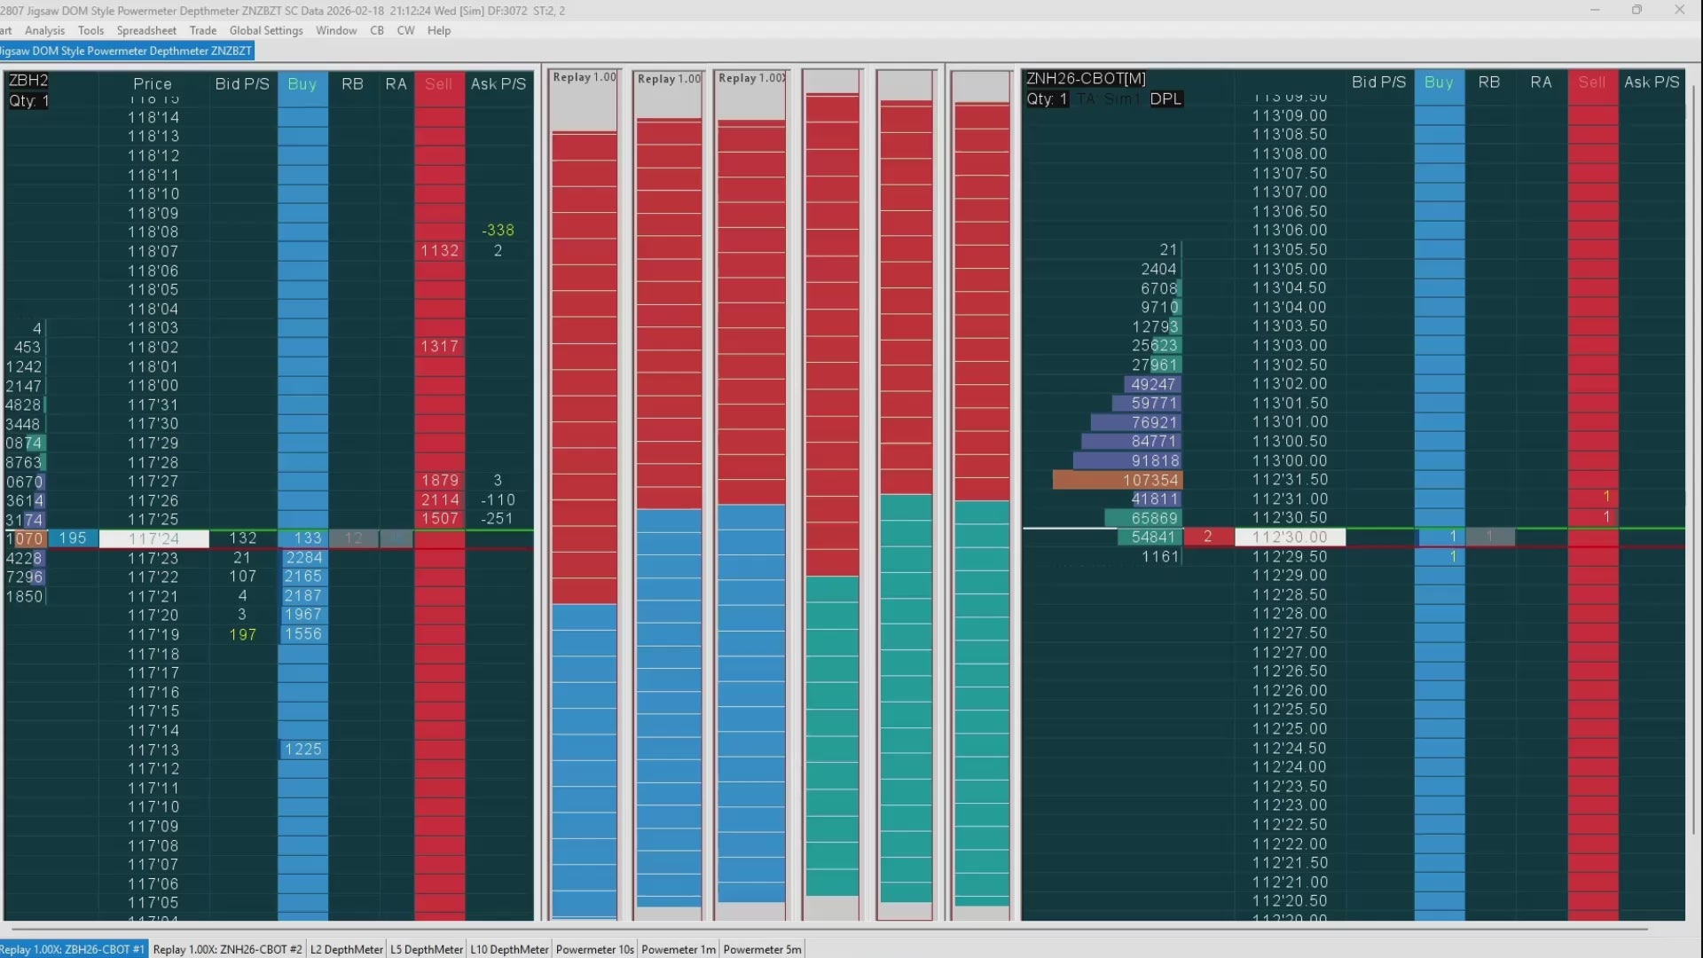
Task: Click sell cell 1507 at price 117'25
Action: (440, 519)
